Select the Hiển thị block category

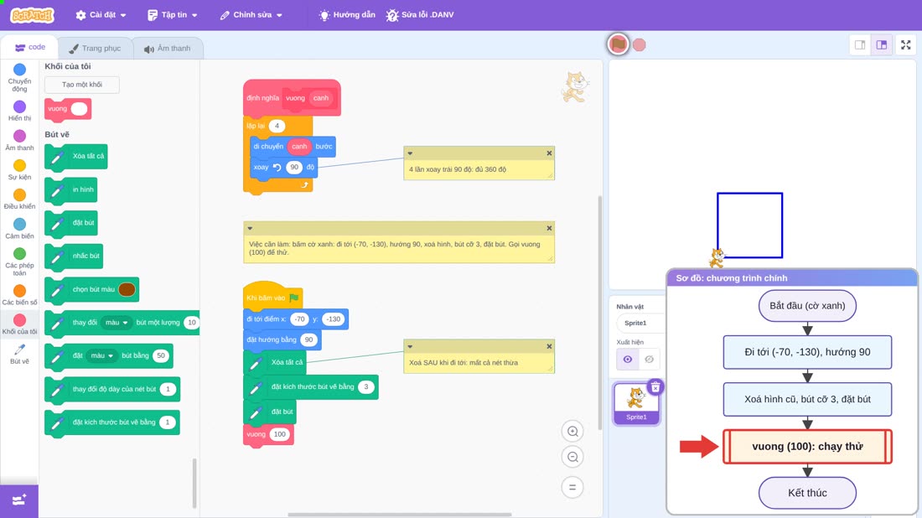[19, 111]
